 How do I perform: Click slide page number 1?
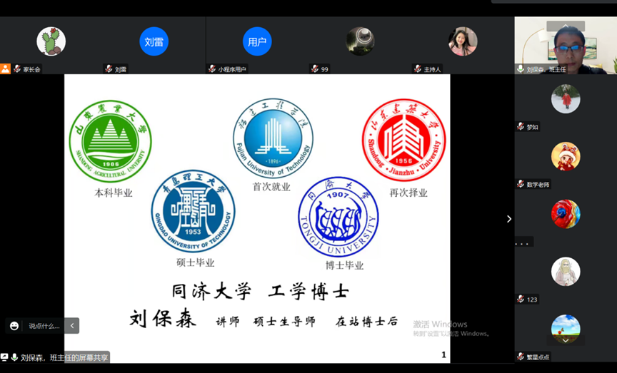pos(444,355)
